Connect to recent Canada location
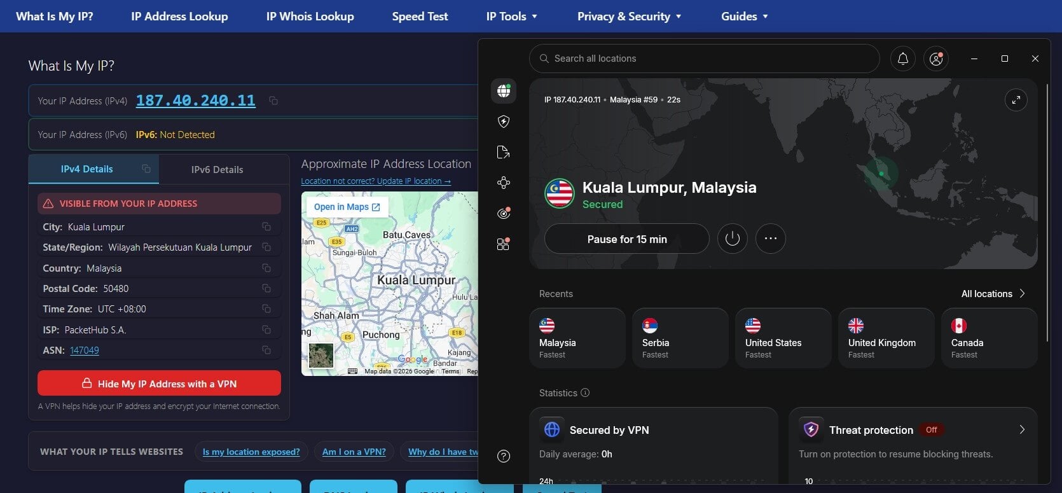Image resolution: width=1062 pixels, height=493 pixels. click(x=989, y=338)
